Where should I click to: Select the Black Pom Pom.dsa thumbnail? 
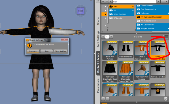click(x=110, y=50)
